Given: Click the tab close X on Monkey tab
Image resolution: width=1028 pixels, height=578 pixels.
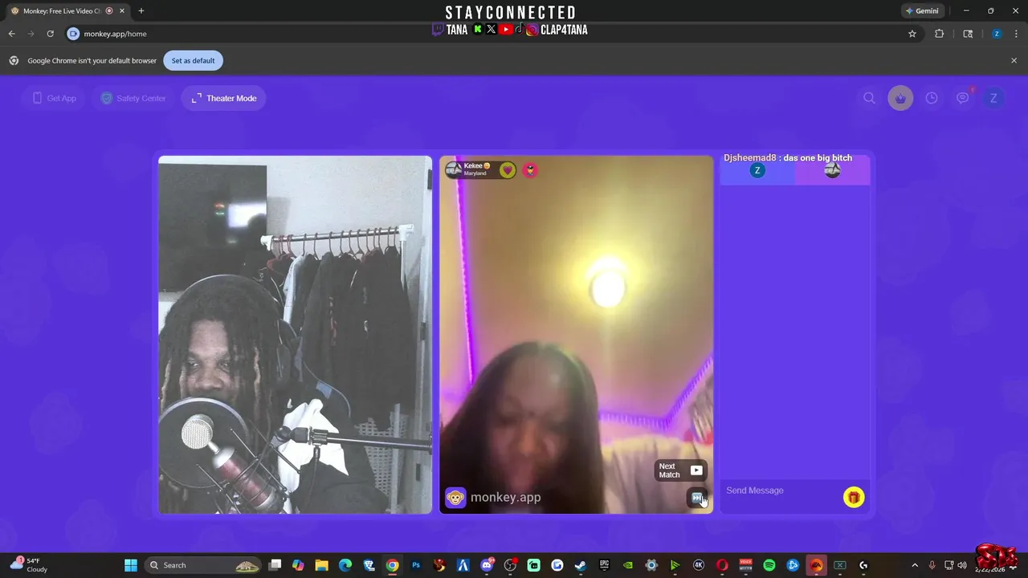Looking at the screenshot, I should [122, 10].
